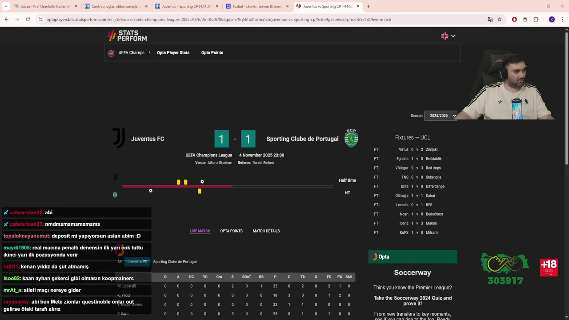Image resolution: width=569 pixels, height=320 pixels.
Task: Expand the language chevron next to flag
Action: (453, 36)
